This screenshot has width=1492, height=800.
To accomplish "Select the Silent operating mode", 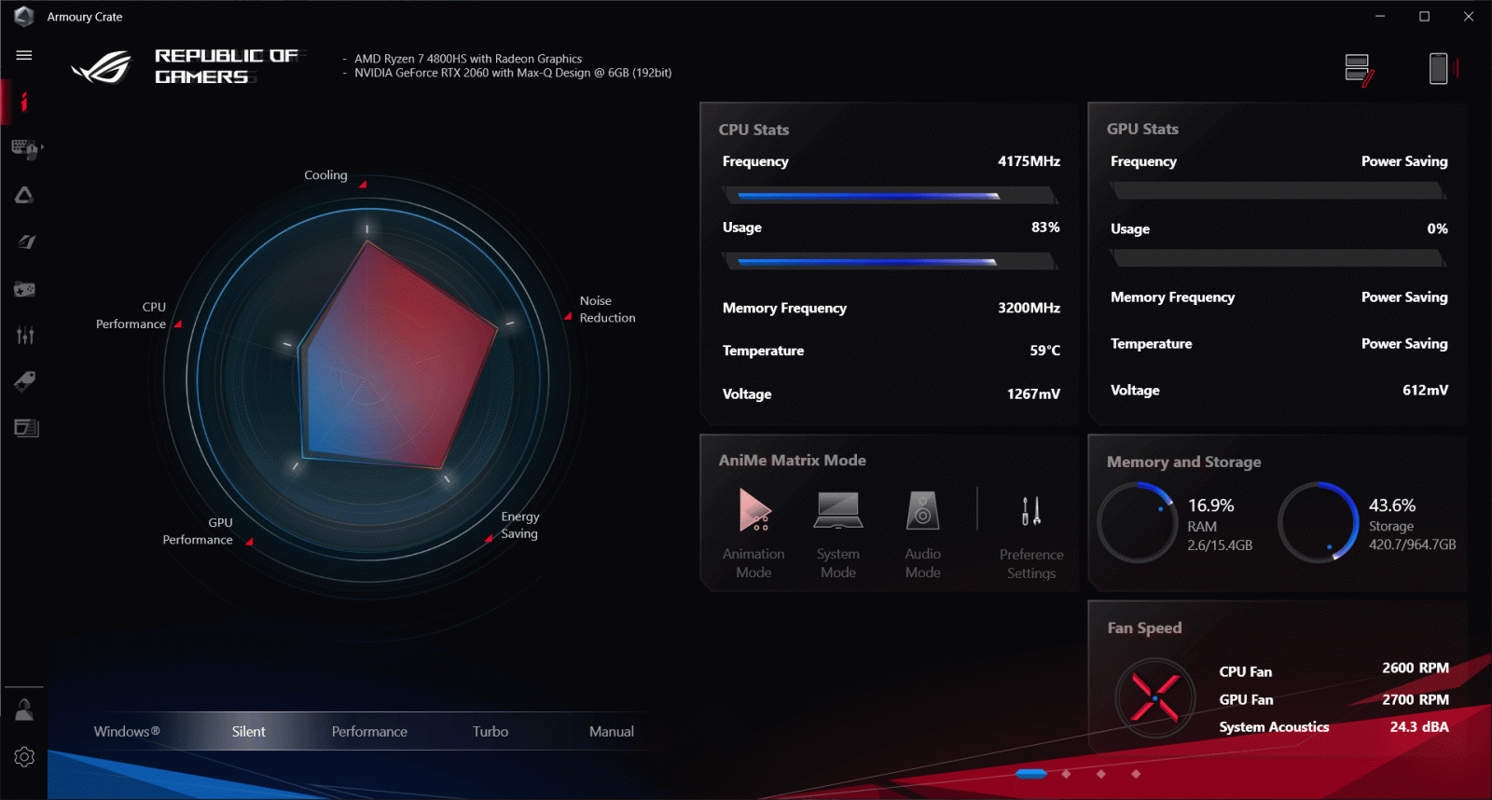I will tap(249, 732).
